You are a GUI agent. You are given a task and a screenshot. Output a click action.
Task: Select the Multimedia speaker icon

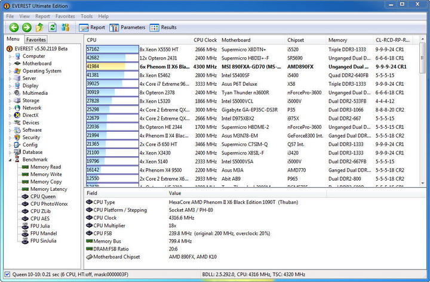17,93
